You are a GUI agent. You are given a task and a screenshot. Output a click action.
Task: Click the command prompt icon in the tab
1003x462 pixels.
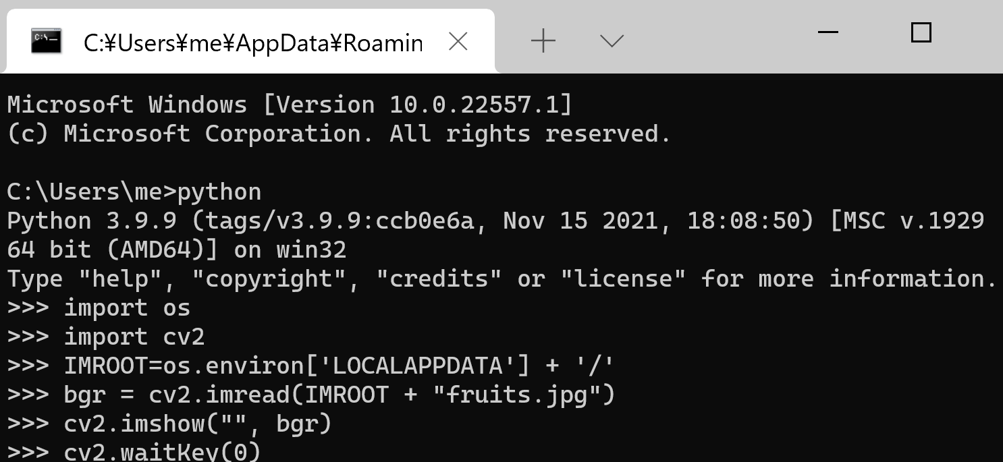click(x=47, y=42)
